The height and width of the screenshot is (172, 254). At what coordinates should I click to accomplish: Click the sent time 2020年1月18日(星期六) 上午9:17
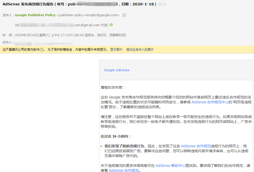coord(40,35)
